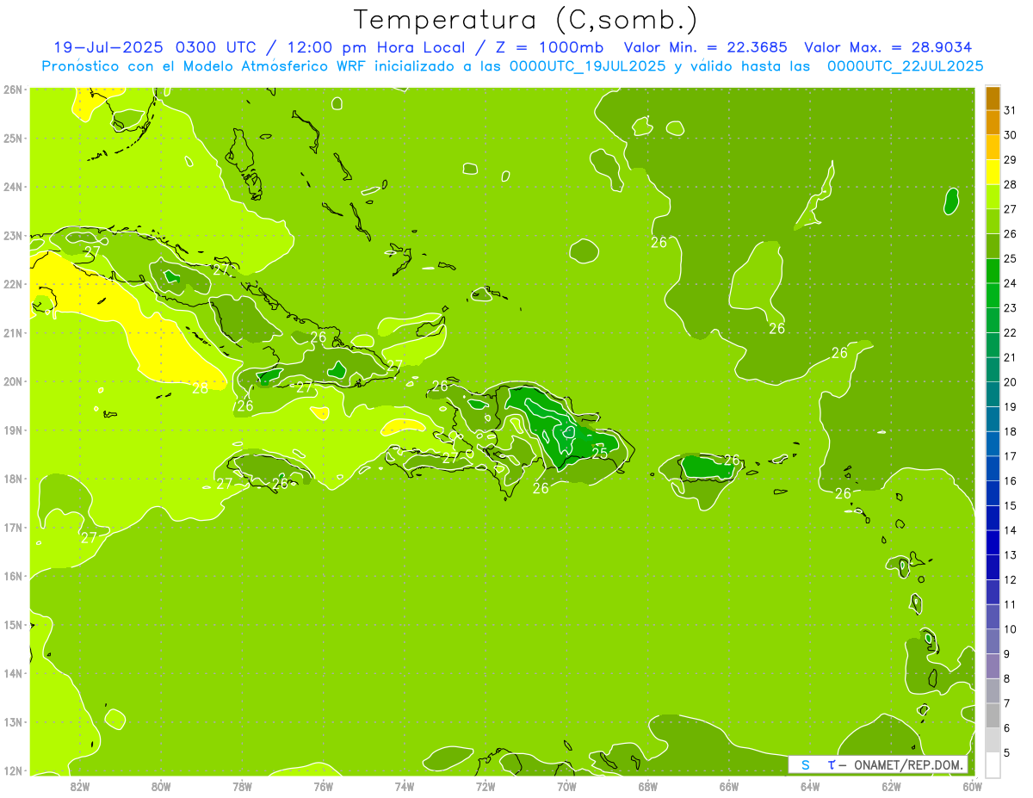Click the "82W" longitude axis label
Viewport: 1033px width, 798px height.
click(x=80, y=786)
